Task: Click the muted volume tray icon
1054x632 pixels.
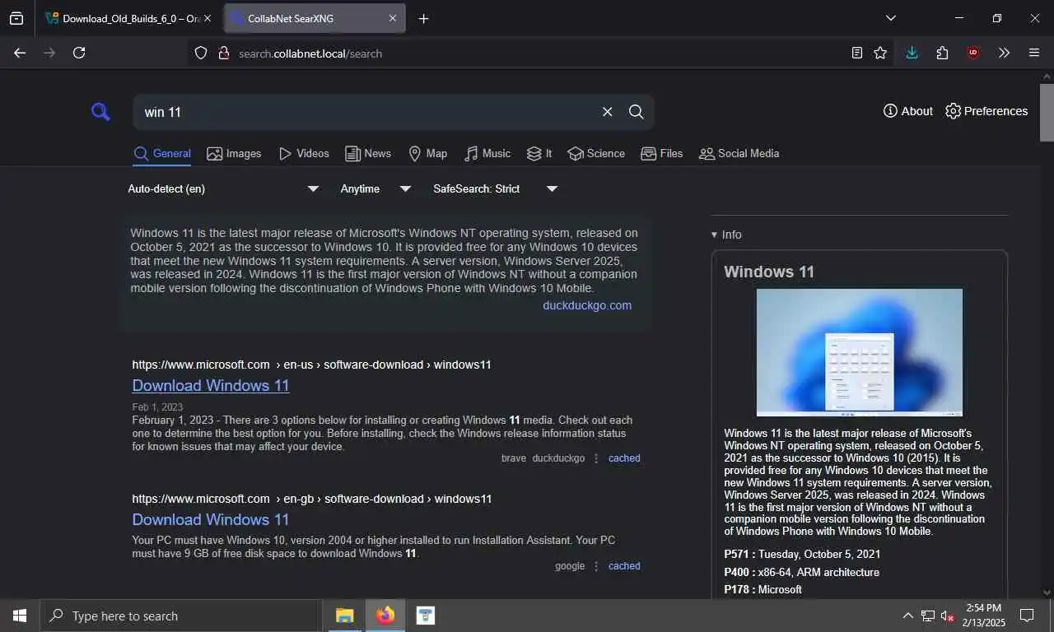Action: click(947, 616)
